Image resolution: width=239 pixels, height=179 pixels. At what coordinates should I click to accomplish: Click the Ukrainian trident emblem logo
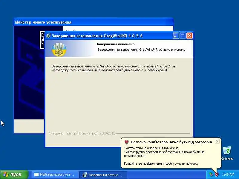click(59, 50)
